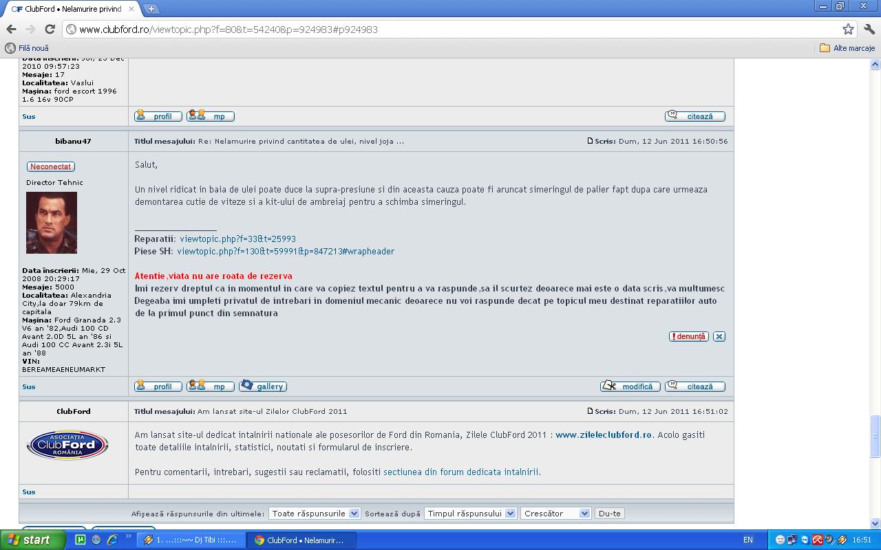Open the Reparatii viewtopic signature link

click(237, 239)
